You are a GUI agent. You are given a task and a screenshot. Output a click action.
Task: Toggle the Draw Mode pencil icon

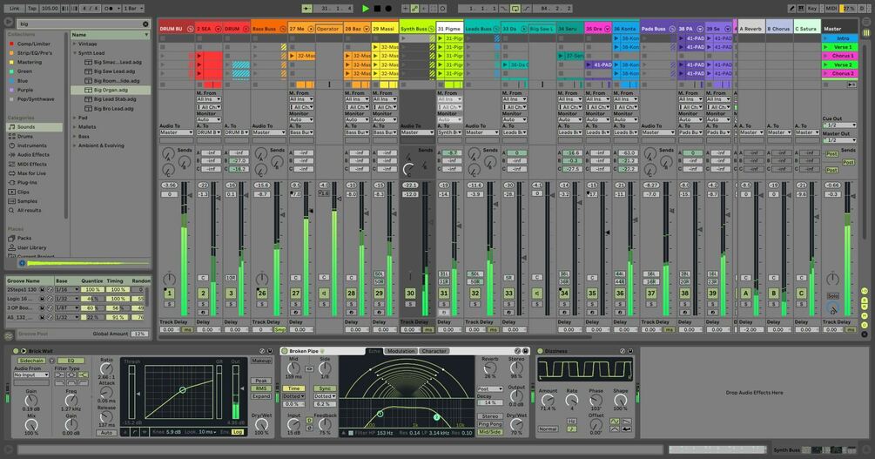pyautogui.click(x=791, y=9)
